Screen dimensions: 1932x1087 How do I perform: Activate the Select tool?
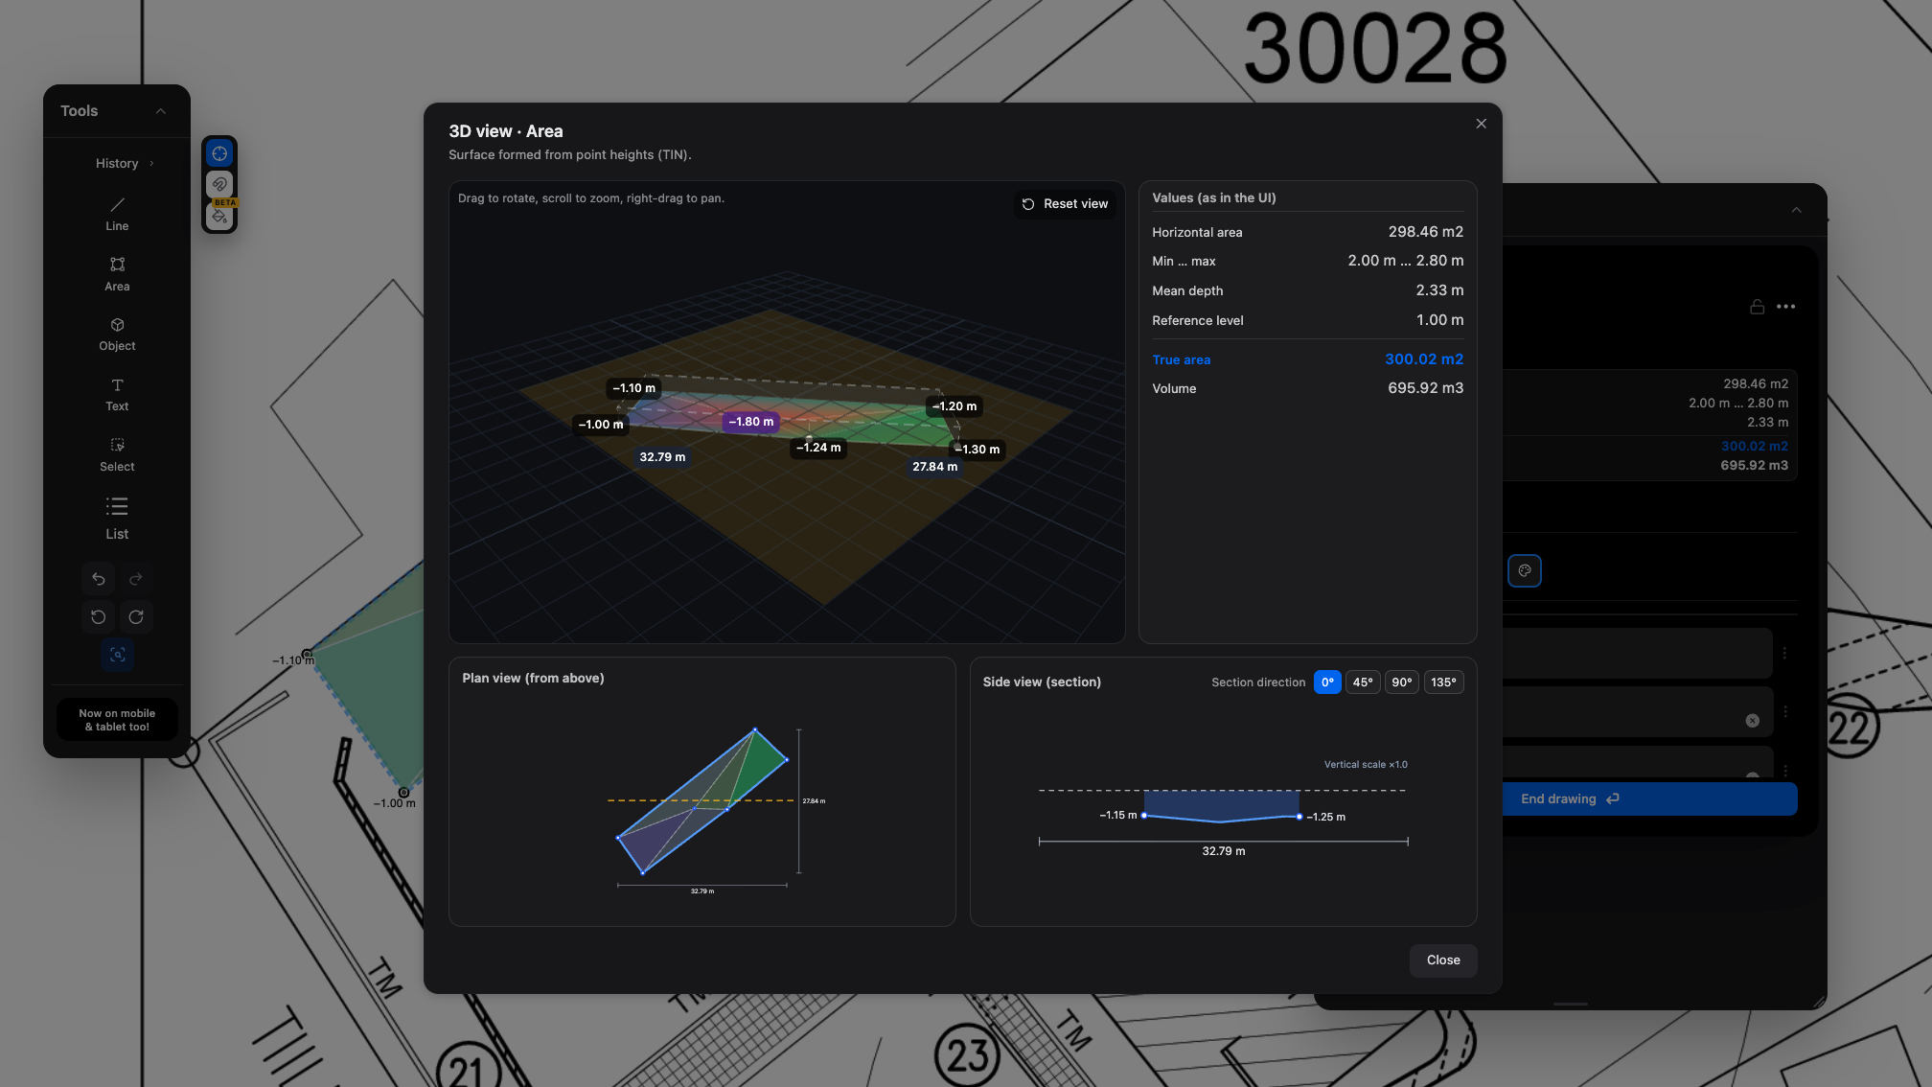pos(117,455)
